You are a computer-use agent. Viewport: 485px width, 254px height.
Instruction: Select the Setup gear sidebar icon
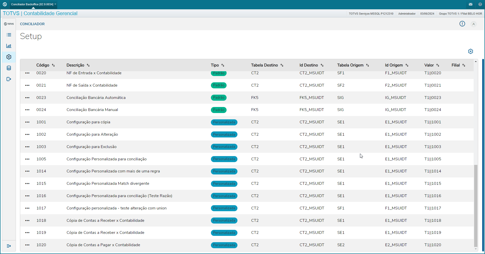pos(9,57)
